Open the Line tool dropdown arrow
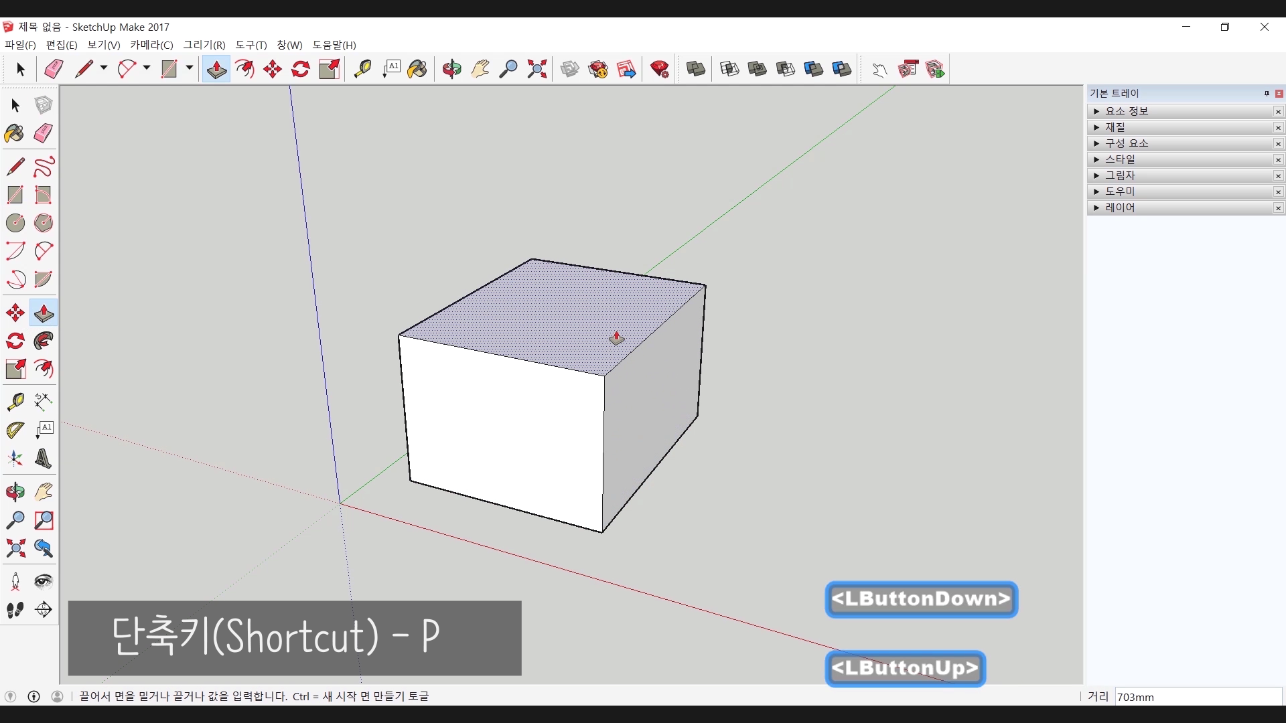 pyautogui.click(x=104, y=68)
